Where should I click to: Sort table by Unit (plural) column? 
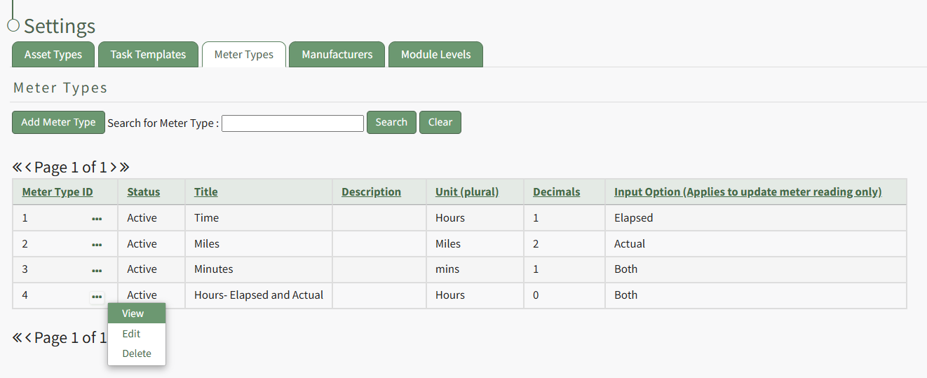tap(466, 191)
